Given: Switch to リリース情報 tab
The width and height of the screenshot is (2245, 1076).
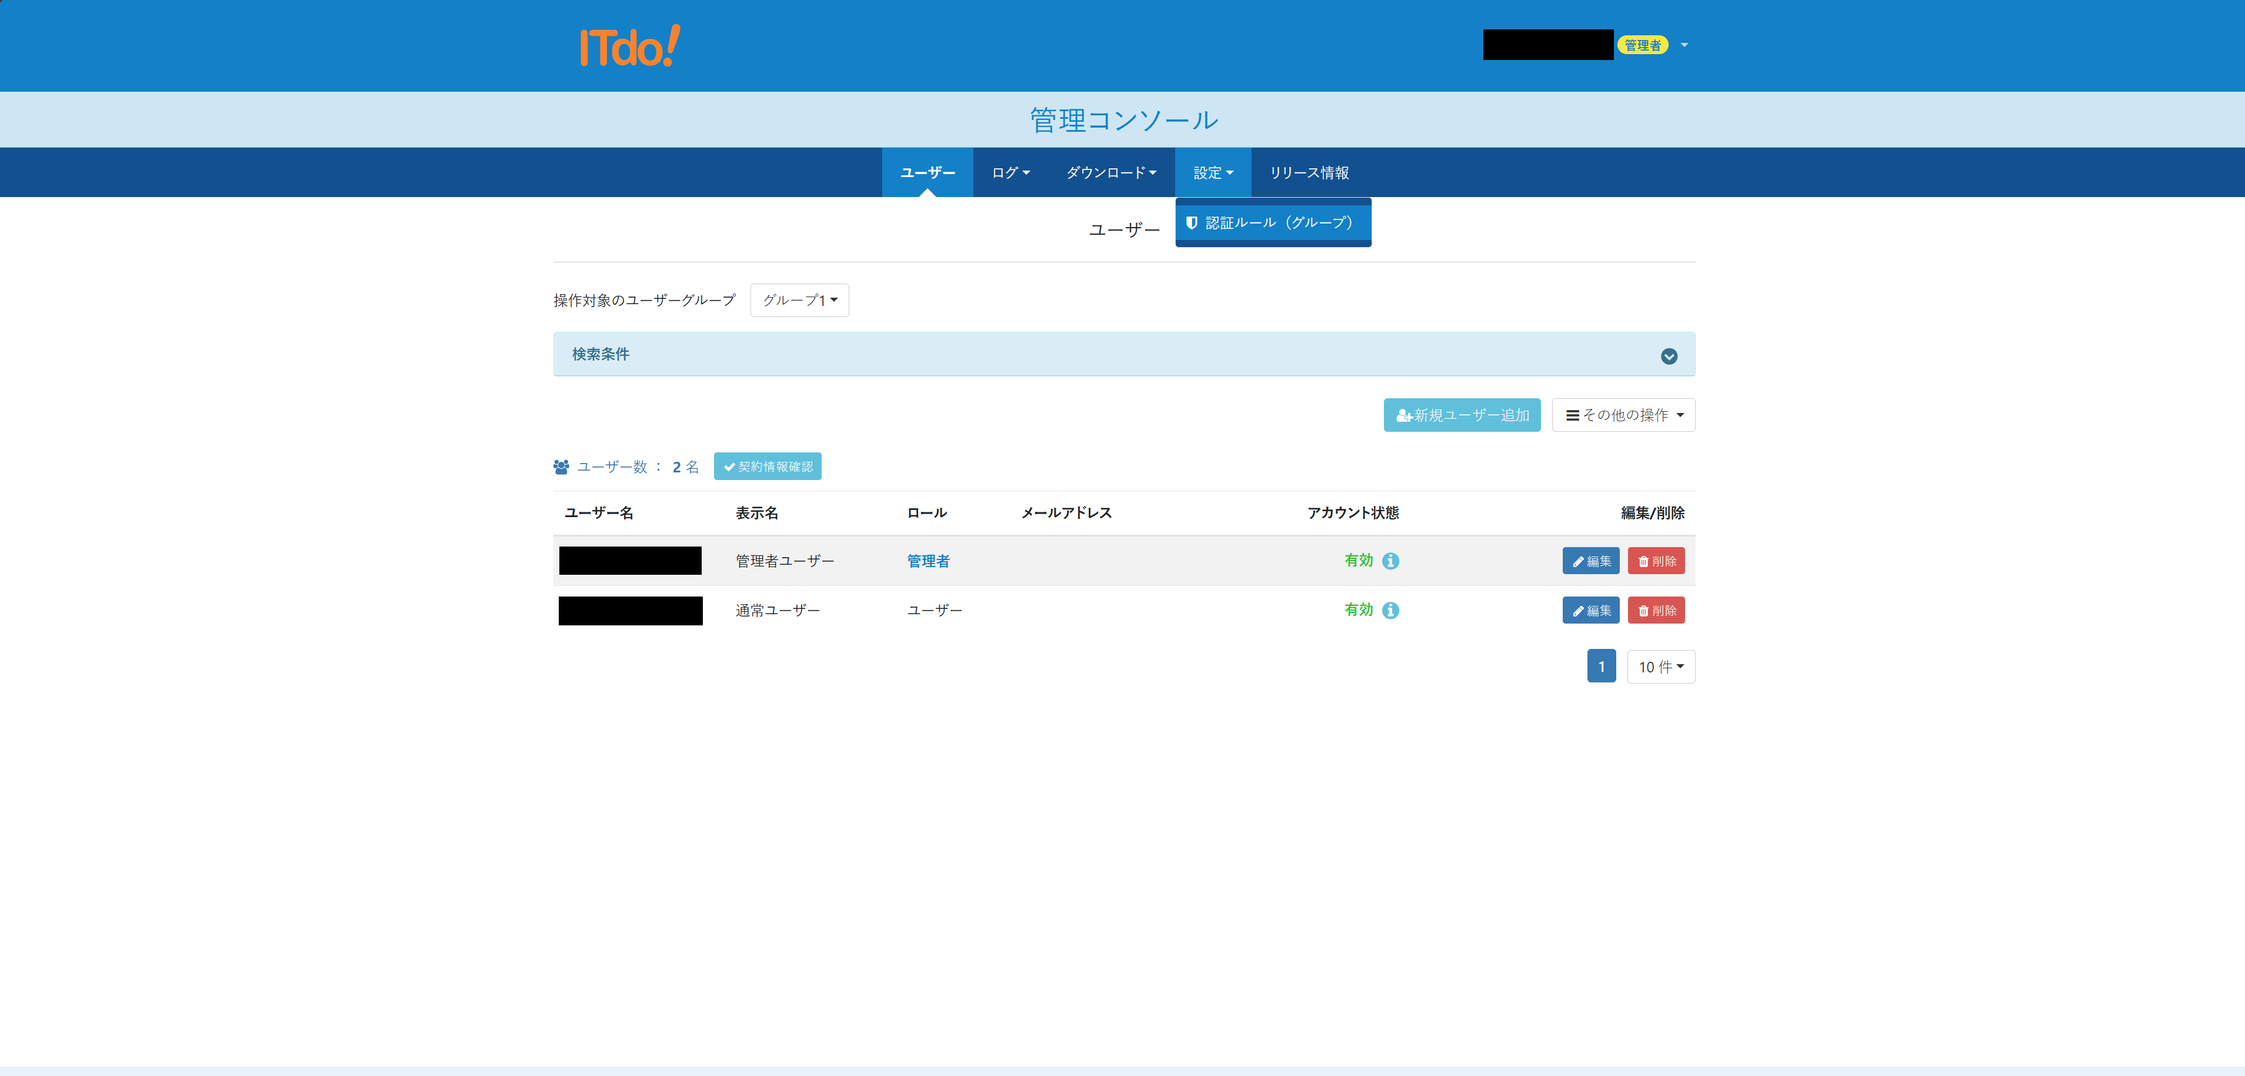Looking at the screenshot, I should coord(1308,172).
